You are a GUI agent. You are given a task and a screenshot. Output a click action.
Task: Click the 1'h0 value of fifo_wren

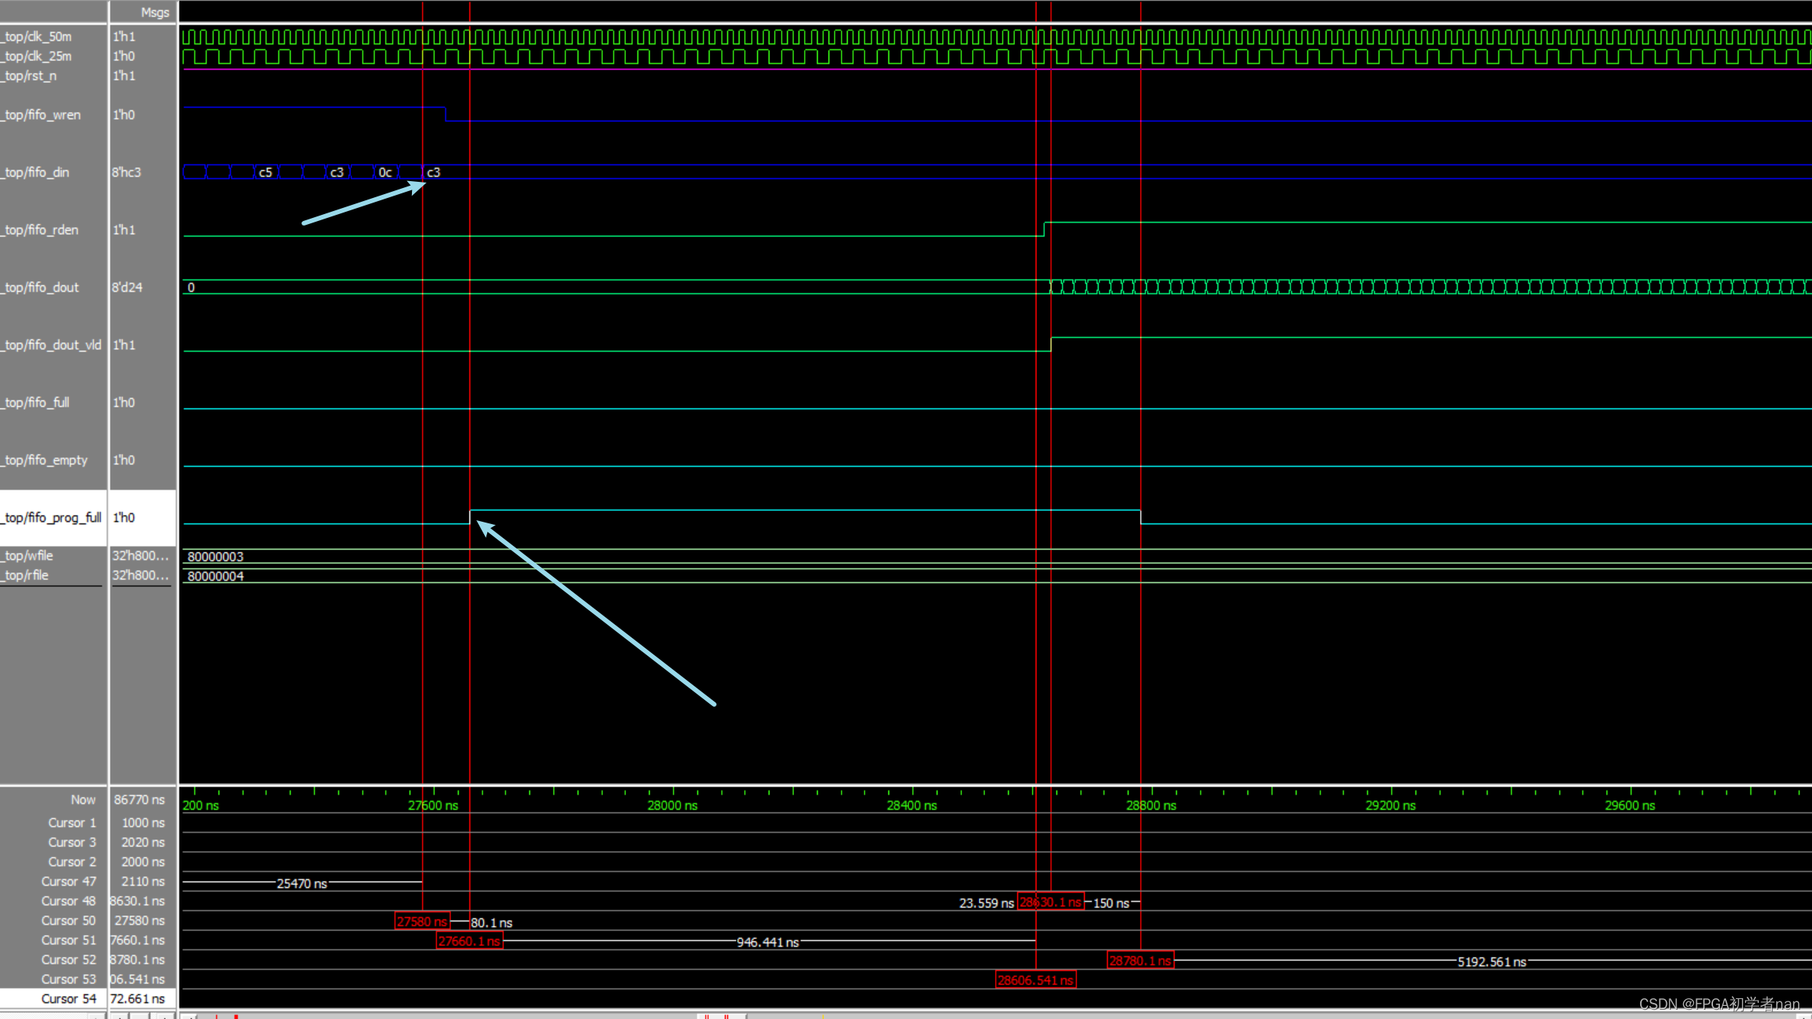tap(124, 114)
